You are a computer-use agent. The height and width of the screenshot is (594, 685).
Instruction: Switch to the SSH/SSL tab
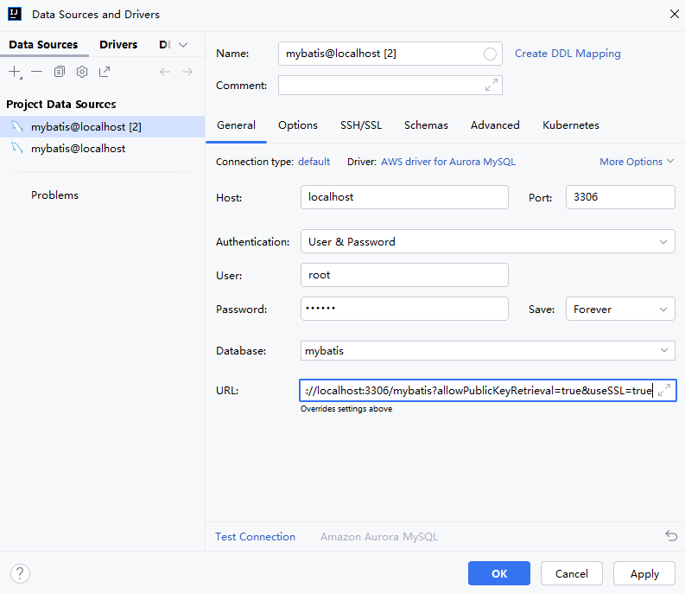point(361,125)
